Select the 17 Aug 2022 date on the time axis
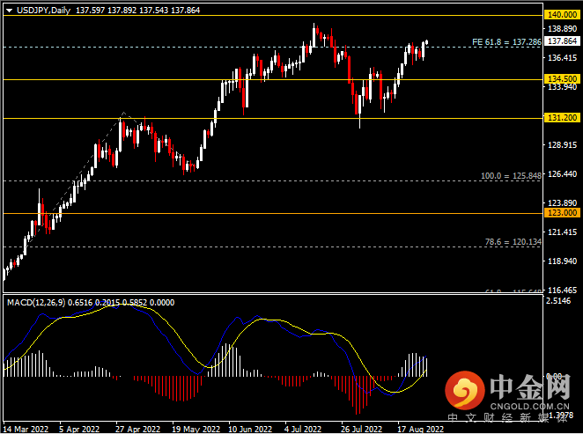Screen dimensions: 583x434 (x=421, y=429)
